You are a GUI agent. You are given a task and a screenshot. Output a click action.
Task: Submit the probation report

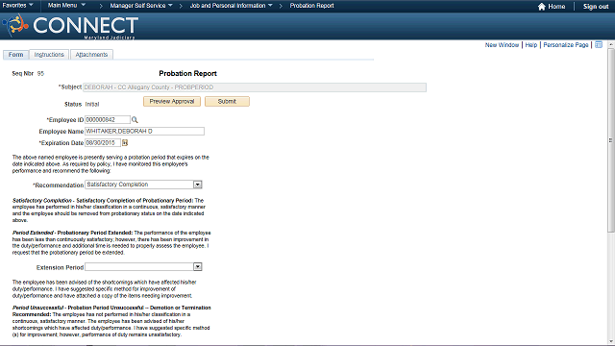227,102
